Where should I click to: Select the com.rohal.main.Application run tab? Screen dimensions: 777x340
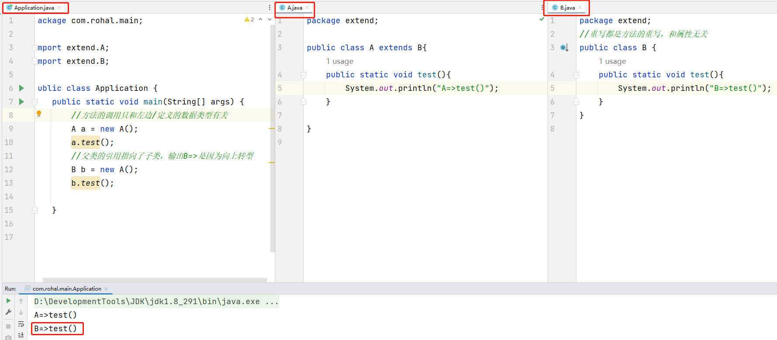67,289
